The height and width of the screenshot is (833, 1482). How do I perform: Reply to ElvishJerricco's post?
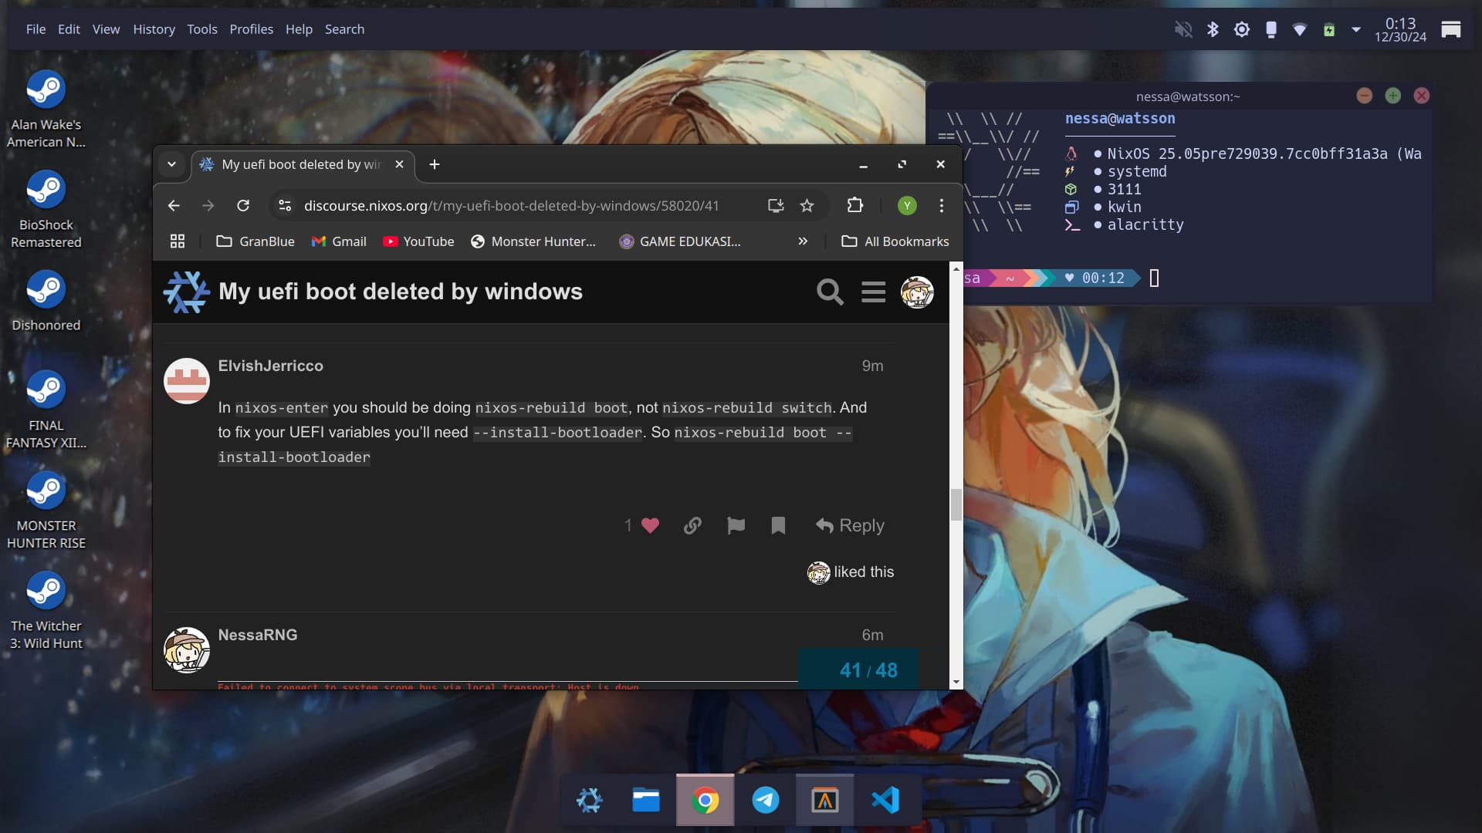click(850, 526)
